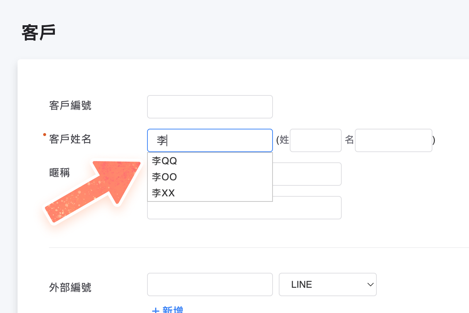This screenshot has height=313, width=469.
Task: Click the 外部編號 label text
Action: 70,288
